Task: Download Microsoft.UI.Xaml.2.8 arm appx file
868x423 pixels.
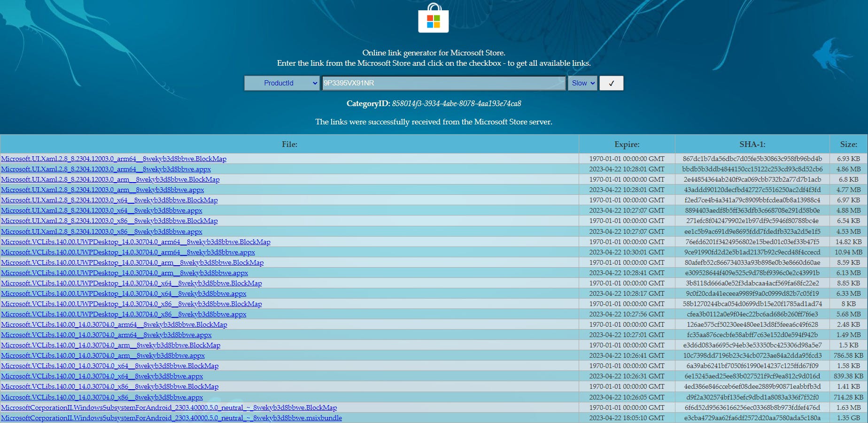Action: click(x=102, y=190)
